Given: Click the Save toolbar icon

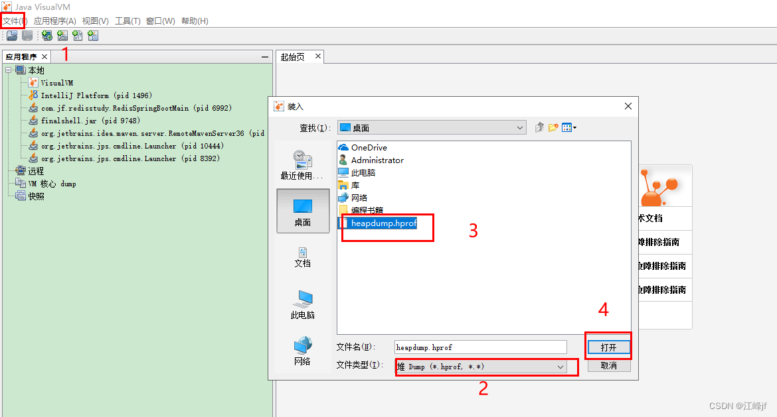Looking at the screenshot, I should tap(27, 36).
